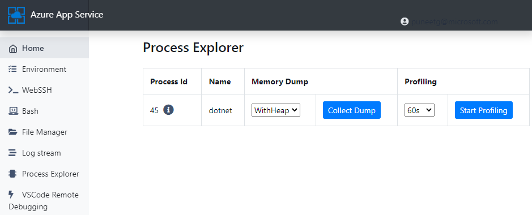Navigate to File Manager
Screen dimensions: 532x215
[44, 132]
